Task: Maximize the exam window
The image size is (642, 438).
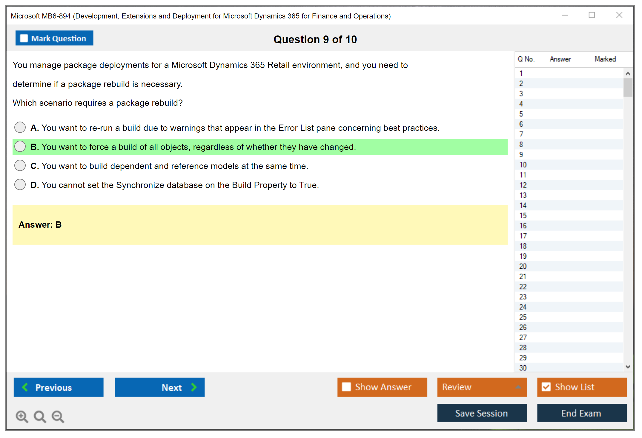Action: [592, 15]
